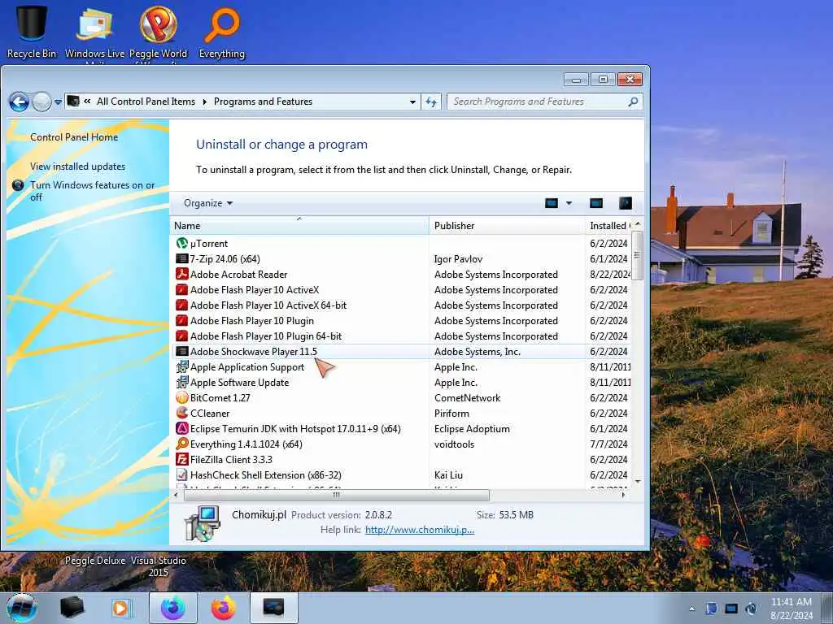Select the Adobe Acrobat Reader icon
The height and width of the screenshot is (624, 833).
click(181, 275)
